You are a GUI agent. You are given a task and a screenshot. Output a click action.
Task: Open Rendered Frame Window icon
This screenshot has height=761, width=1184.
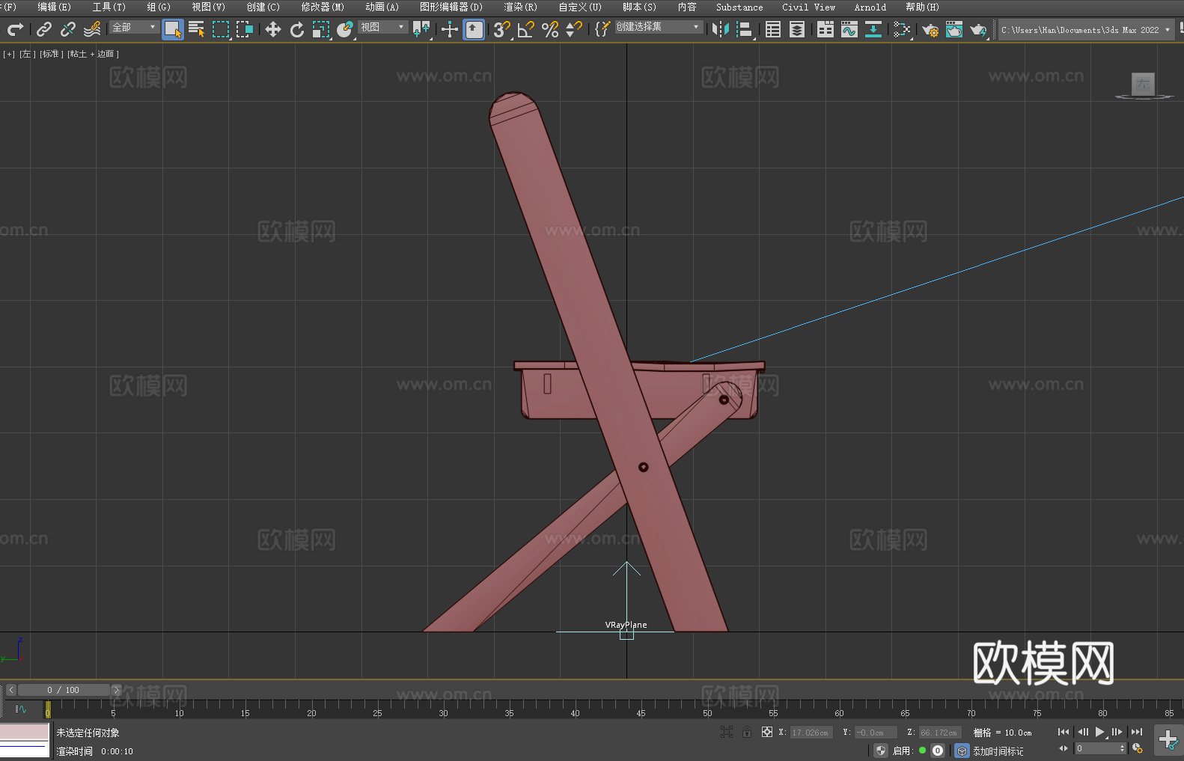click(x=954, y=29)
